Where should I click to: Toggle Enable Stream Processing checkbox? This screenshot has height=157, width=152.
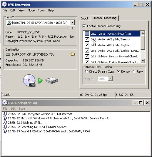(84, 26)
